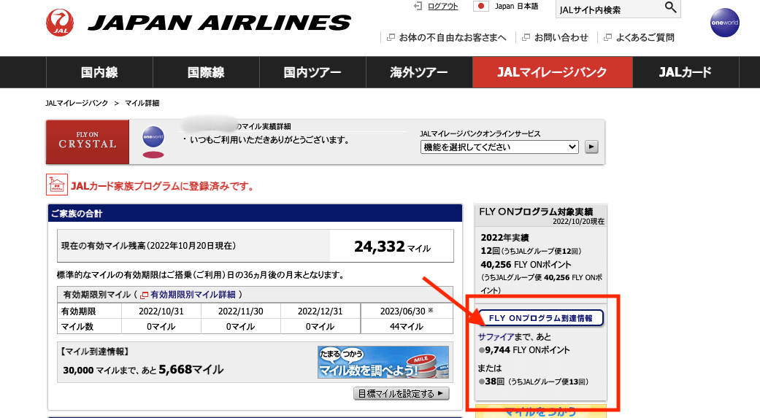Open the 国内線 navigation tab
760x418 pixels.
99,72
